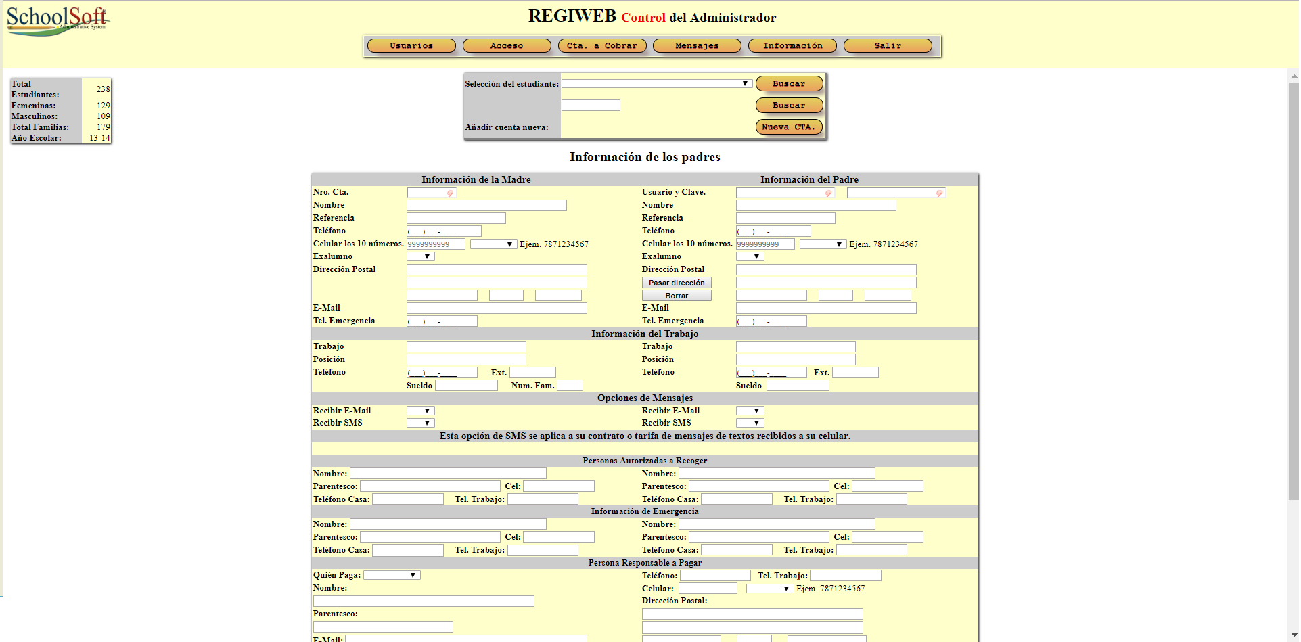Click the father's Trabajo field

coord(796,347)
